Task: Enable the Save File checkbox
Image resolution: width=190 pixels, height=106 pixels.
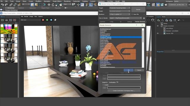Action: coord(132,14)
